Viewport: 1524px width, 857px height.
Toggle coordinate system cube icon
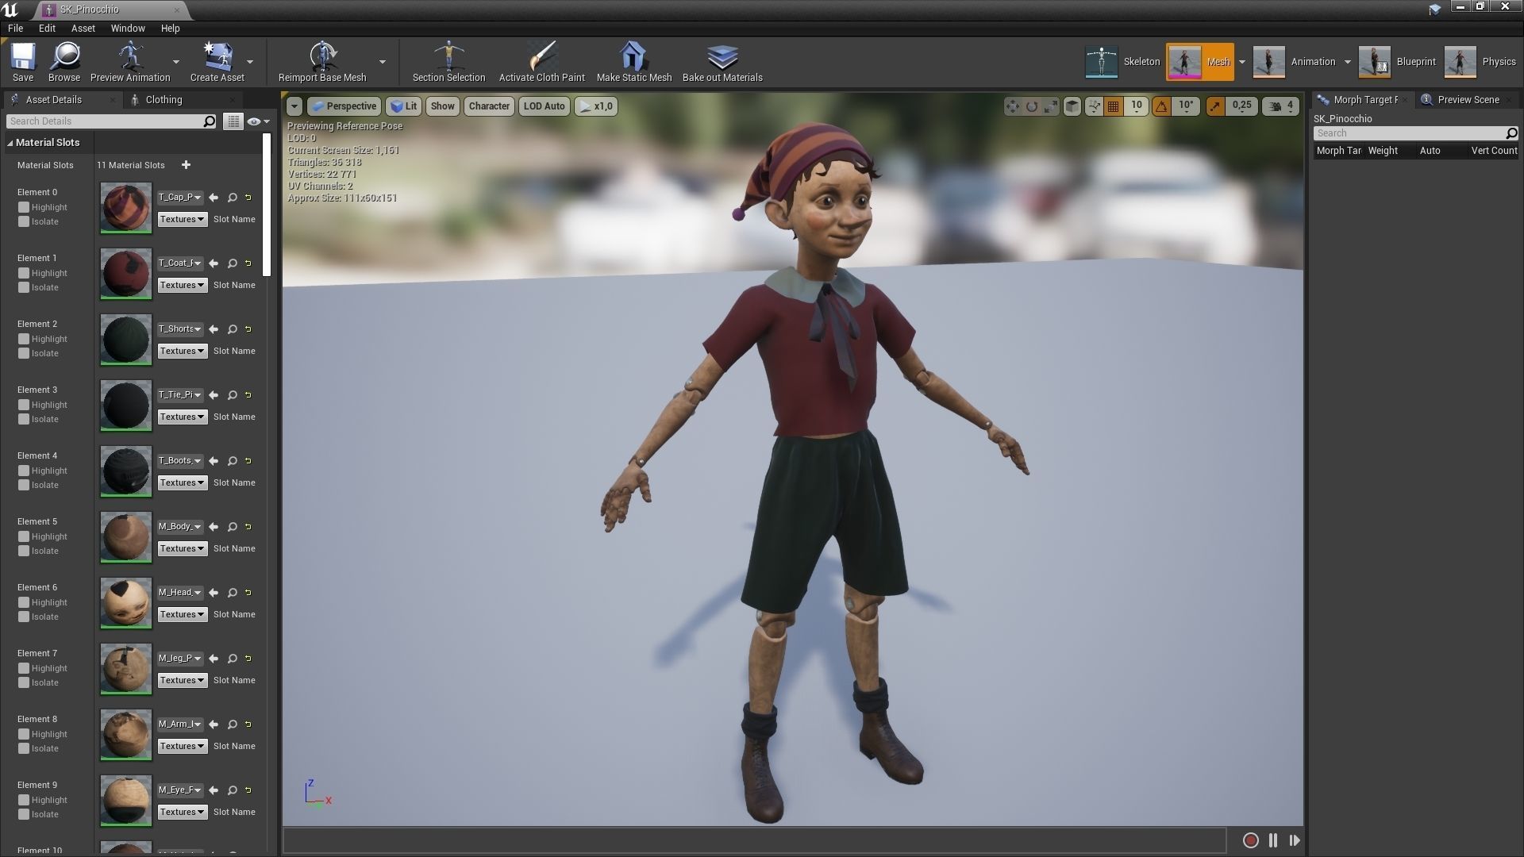coord(1072,106)
